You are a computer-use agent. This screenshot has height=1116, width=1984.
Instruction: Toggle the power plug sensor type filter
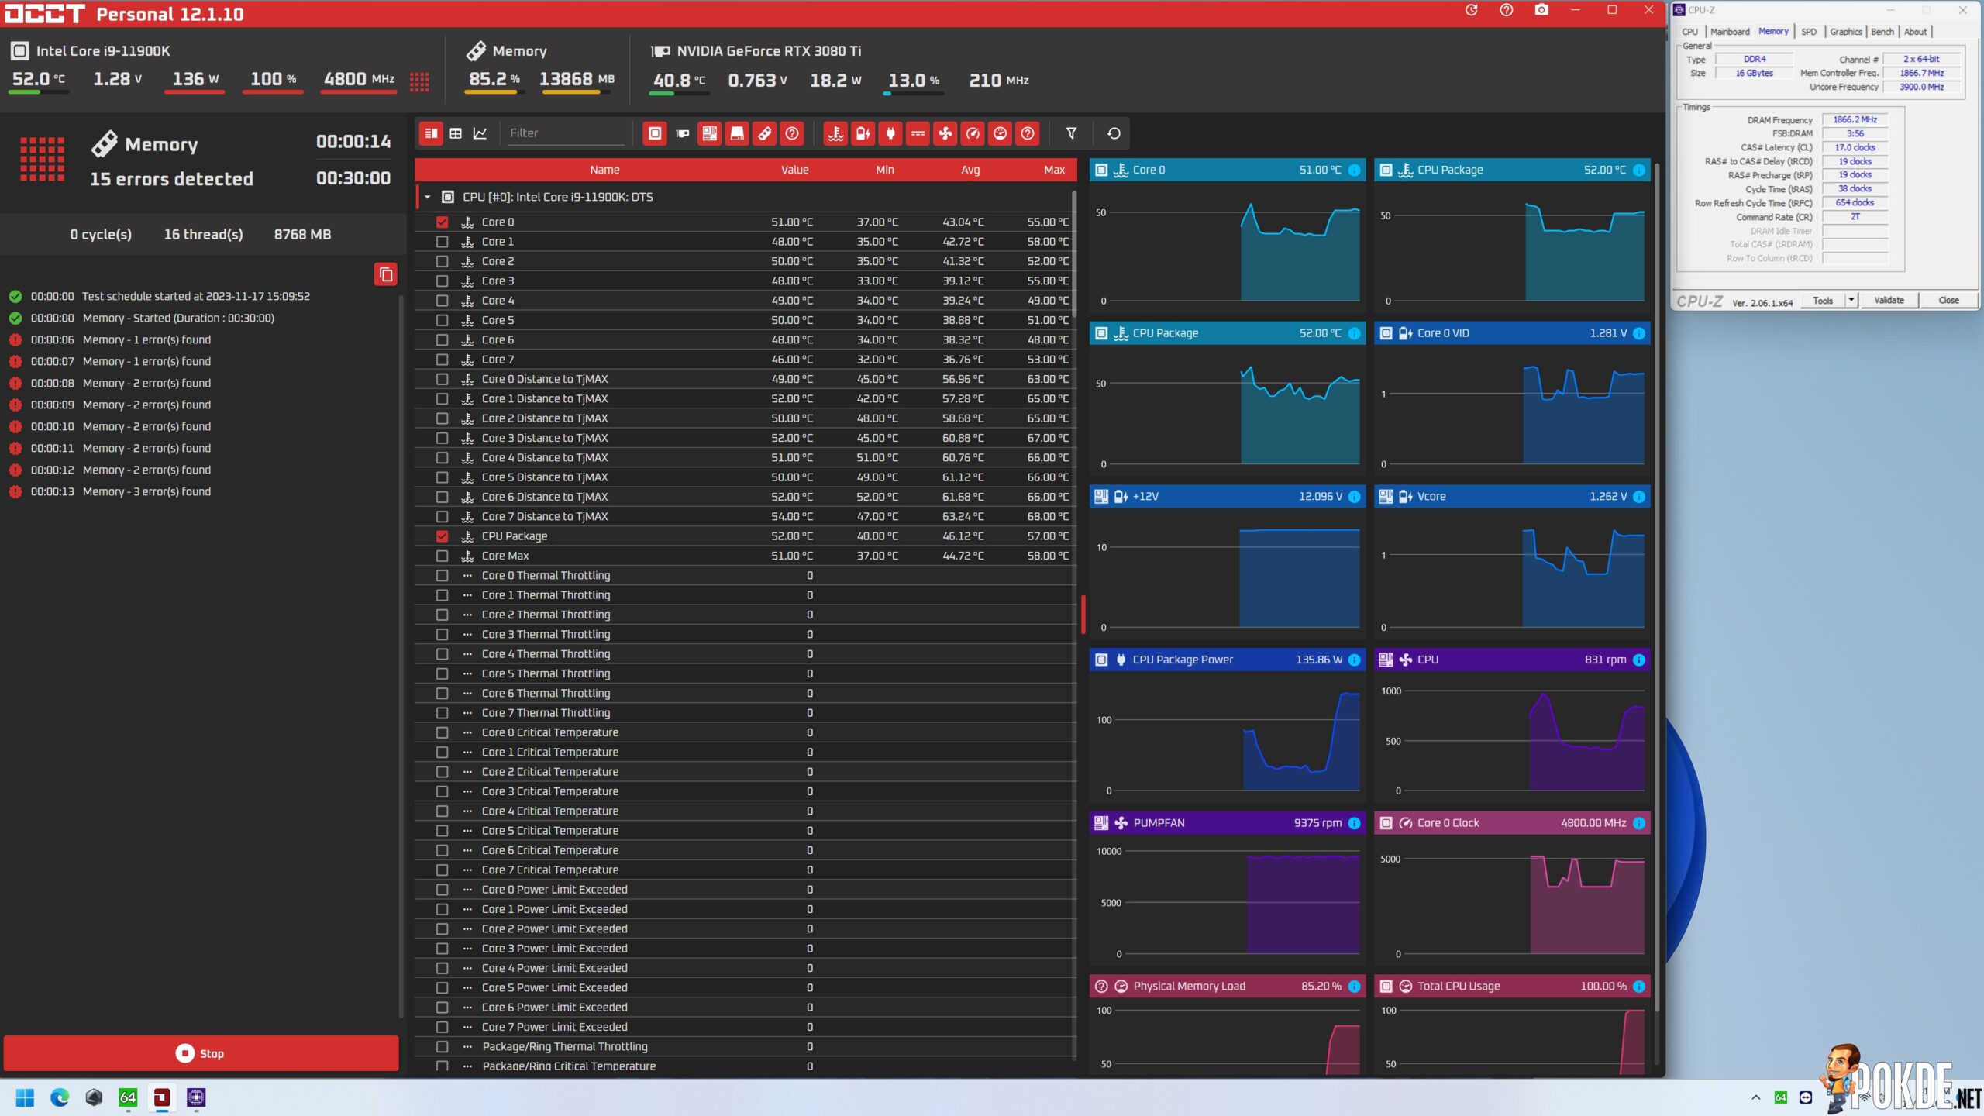click(890, 133)
